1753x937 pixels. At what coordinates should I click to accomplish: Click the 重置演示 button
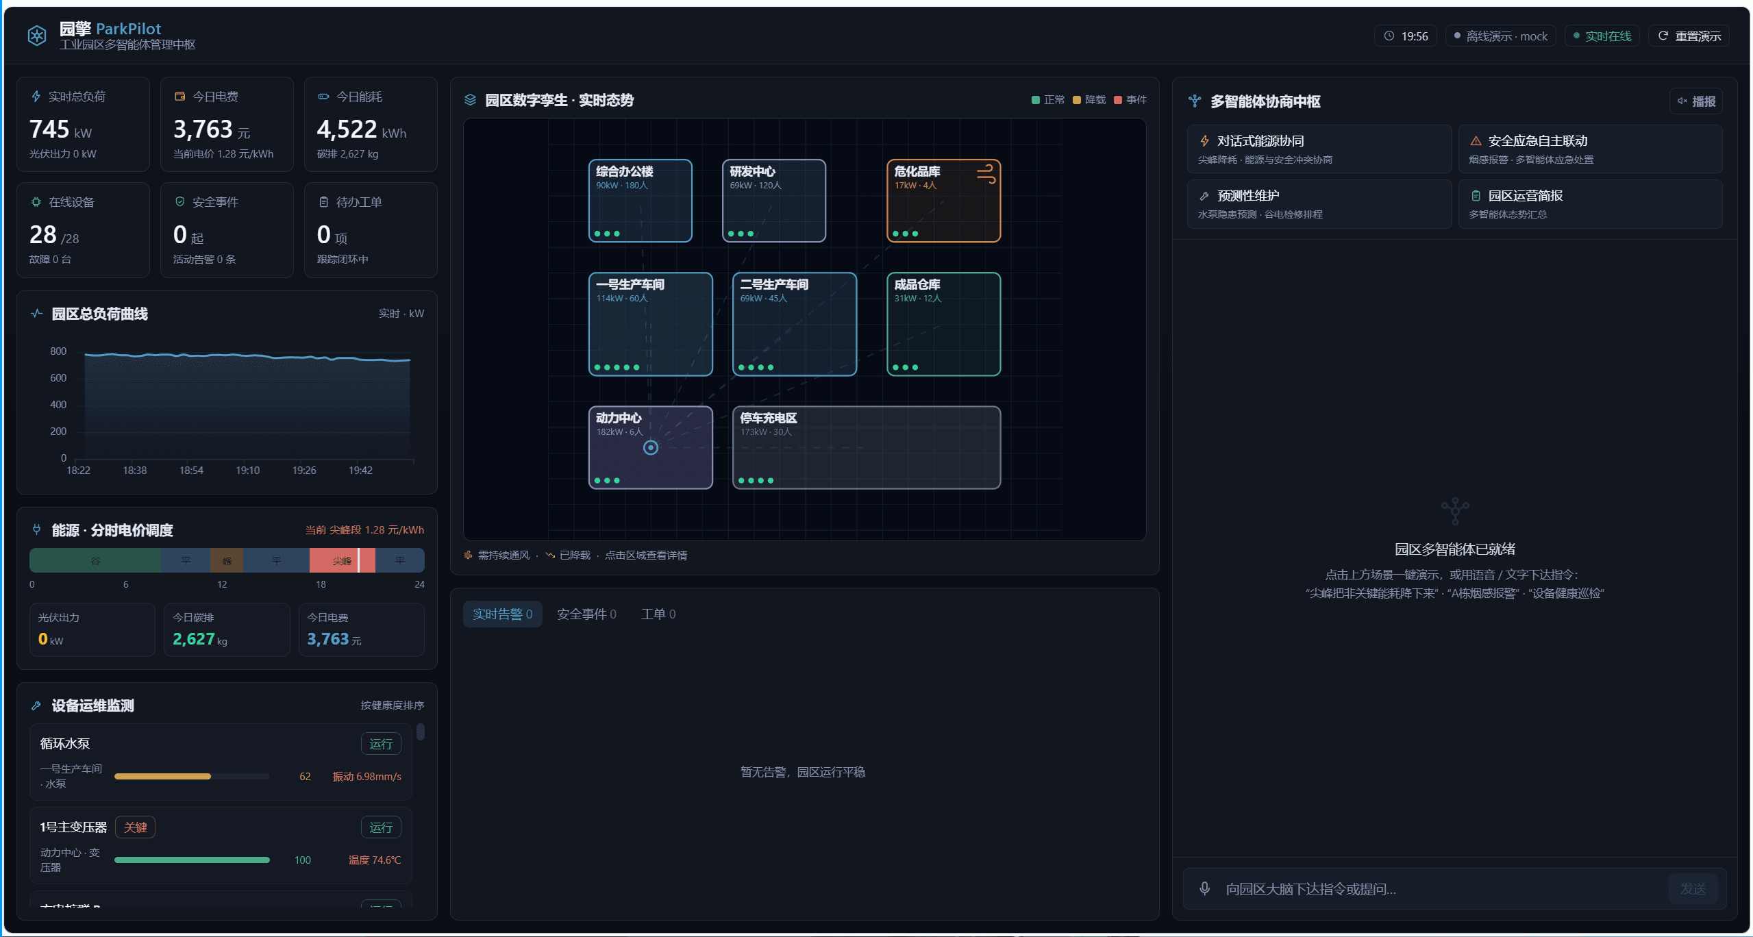pyautogui.click(x=1689, y=36)
